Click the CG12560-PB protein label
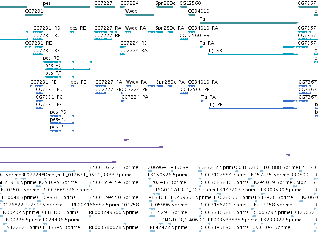Screen dimensions: 318x233 [x=195, y=90]
